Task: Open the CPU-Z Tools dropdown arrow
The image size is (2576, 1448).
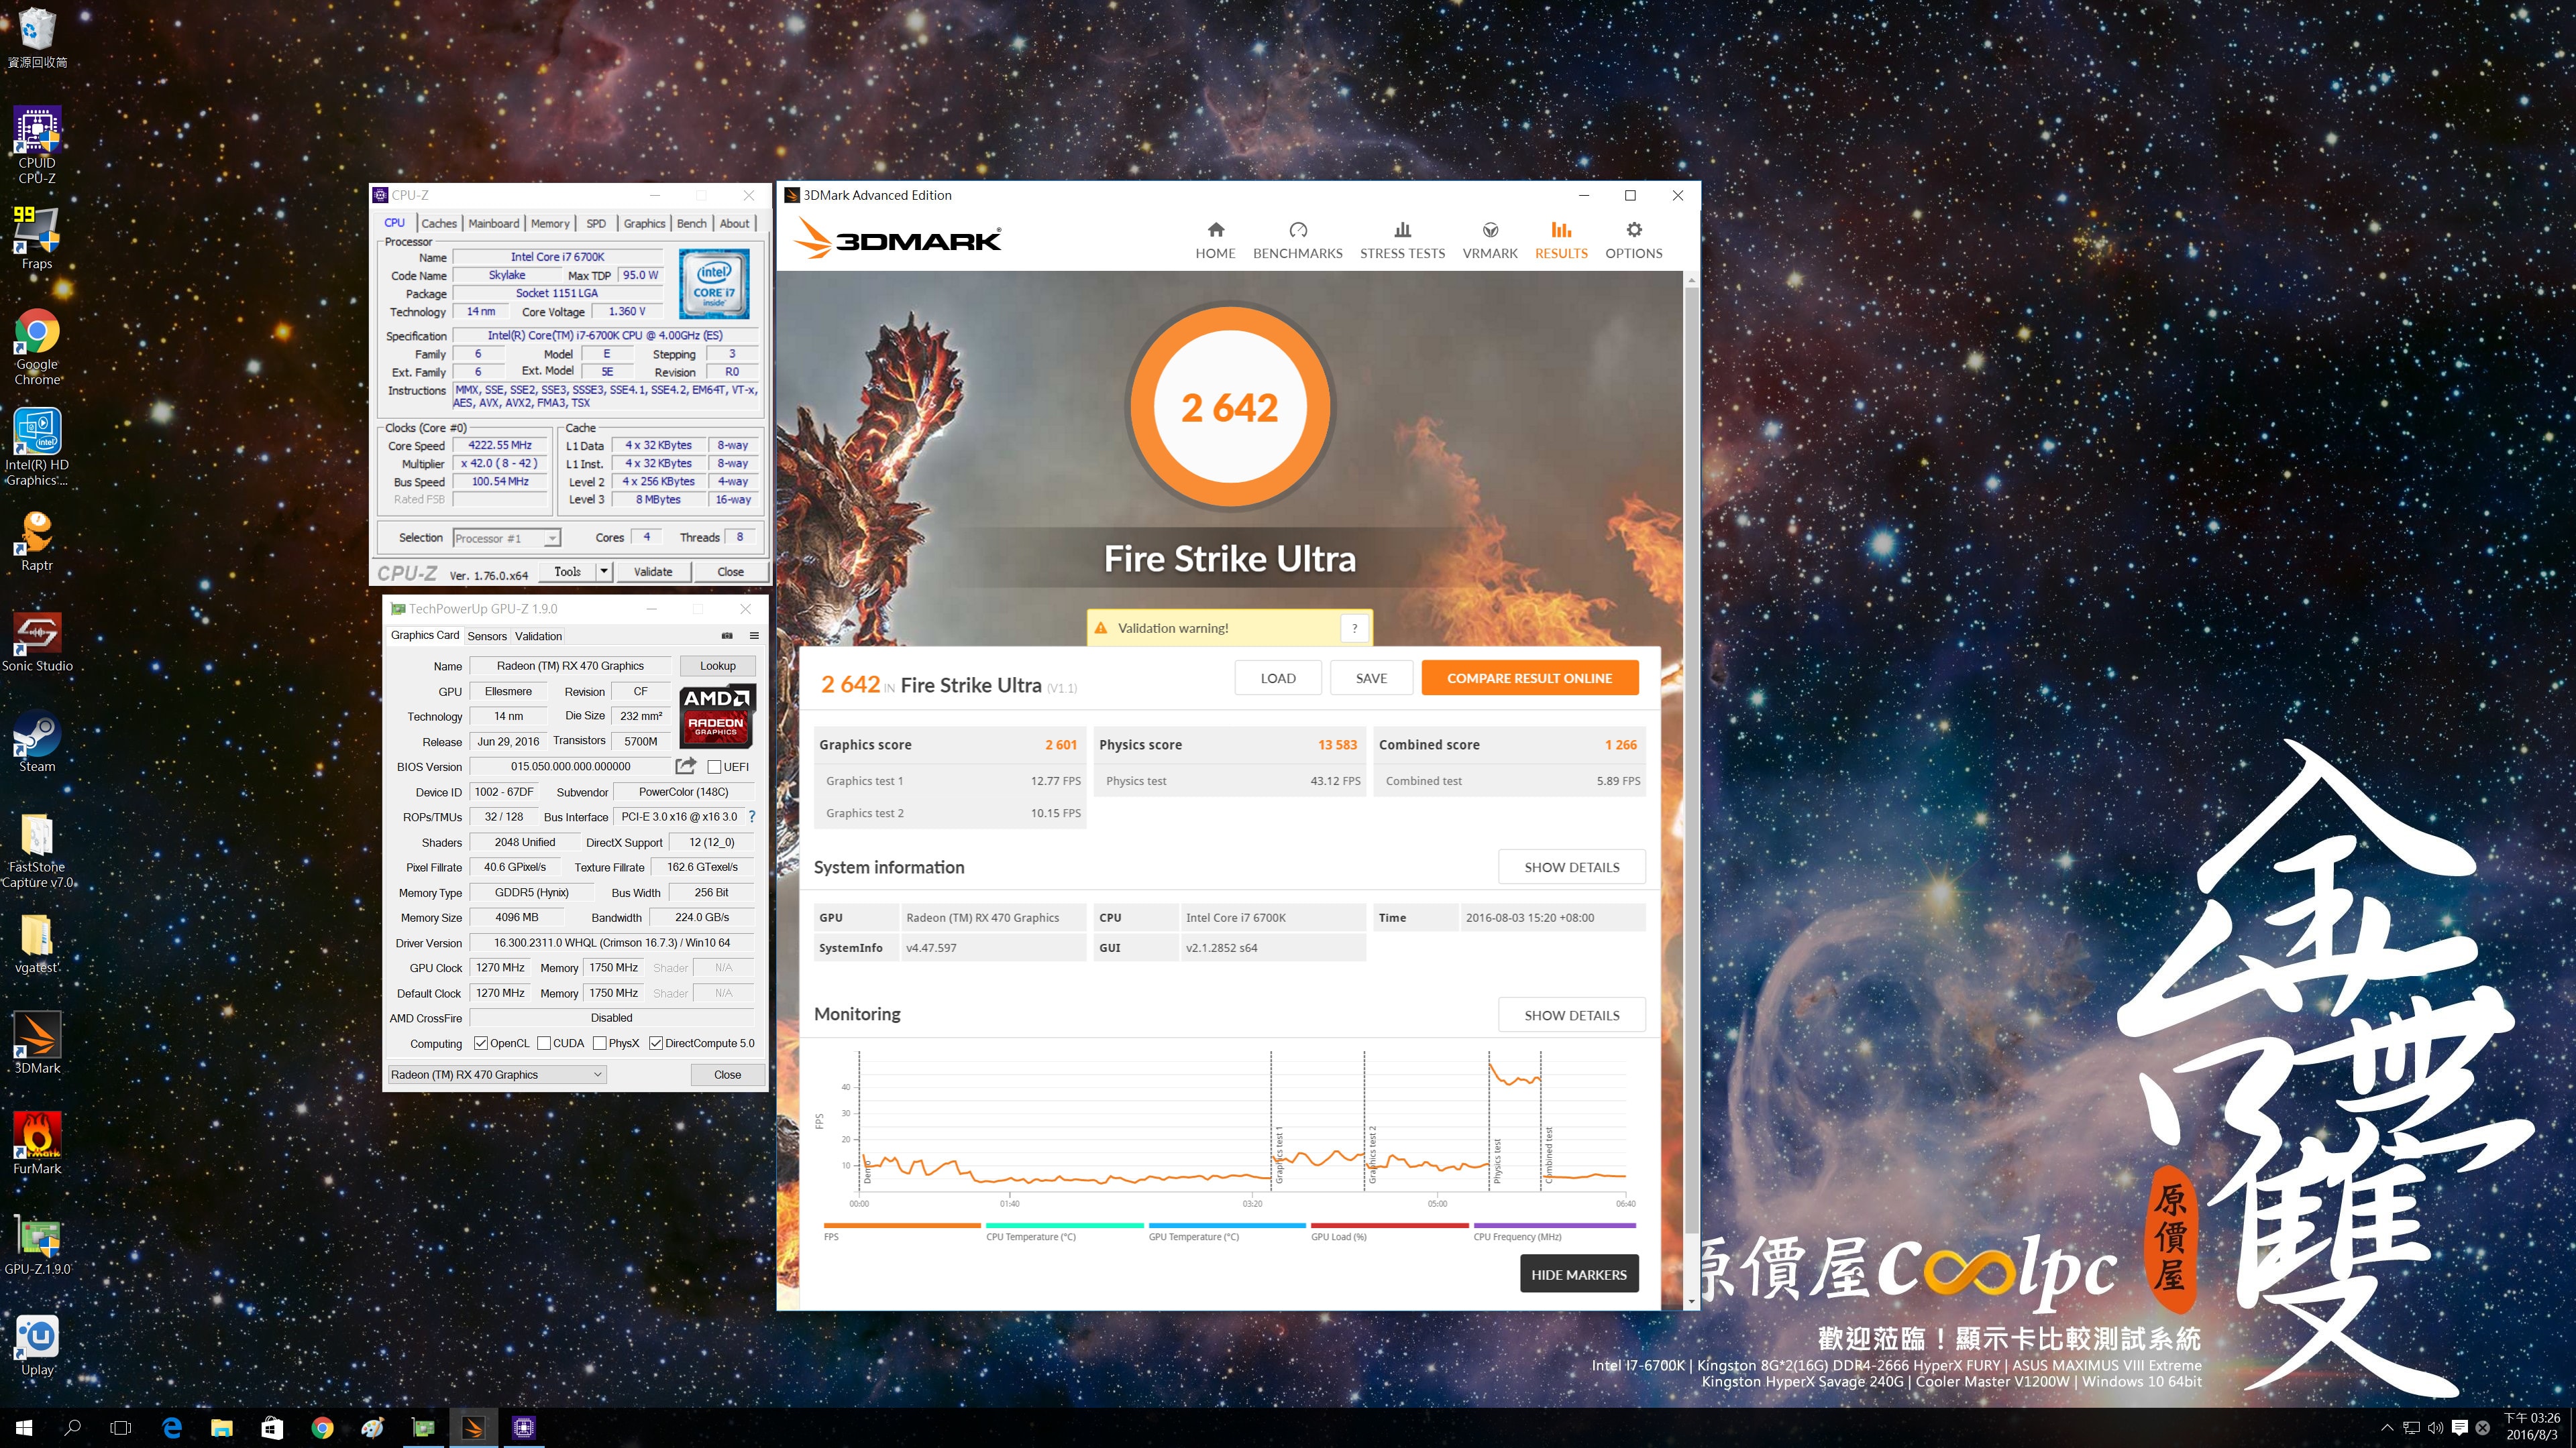Action: pos(603,572)
